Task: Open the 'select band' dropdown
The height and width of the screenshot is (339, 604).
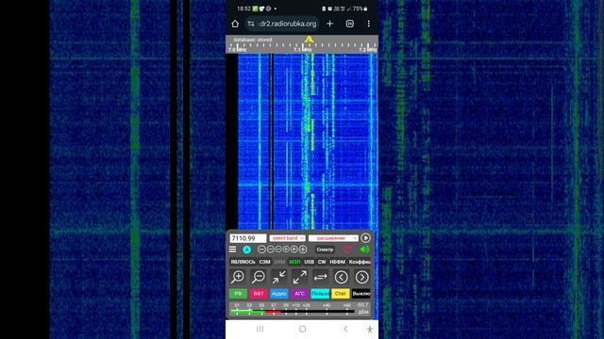Action: click(287, 238)
